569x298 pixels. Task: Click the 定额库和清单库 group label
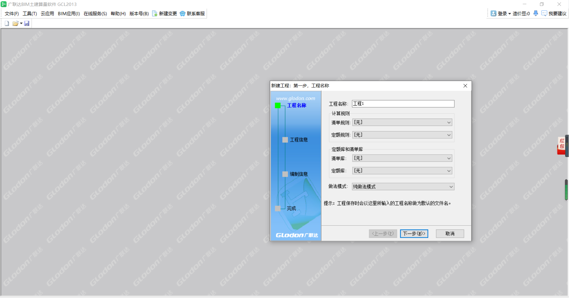point(347,149)
